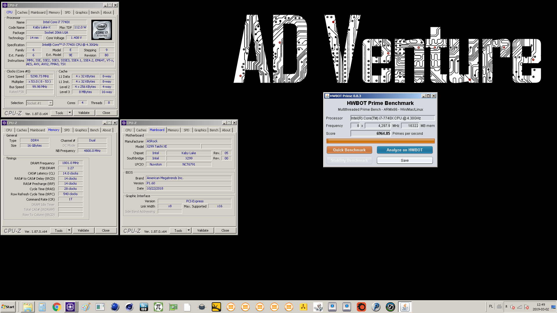Image resolution: width=557 pixels, height=313 pixels.
Task: Click the X299 Taichi XE model text
Action: tap(157, 146)
